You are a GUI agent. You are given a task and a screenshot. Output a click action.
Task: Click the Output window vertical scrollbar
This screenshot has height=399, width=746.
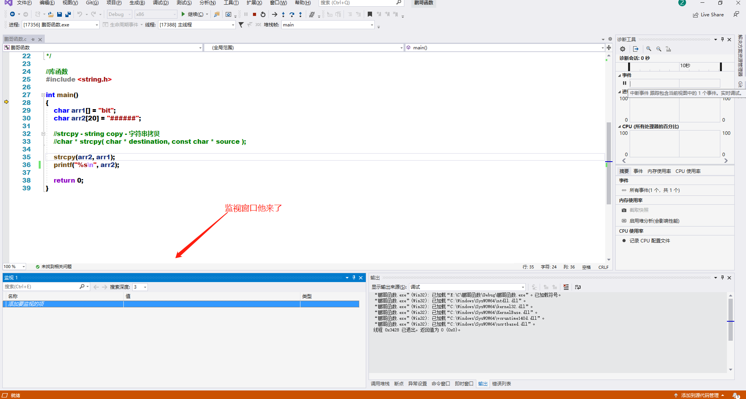coord(730,319)
